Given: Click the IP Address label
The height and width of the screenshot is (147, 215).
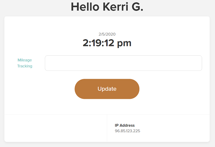Looking at the screenshot, I should 125,125.
